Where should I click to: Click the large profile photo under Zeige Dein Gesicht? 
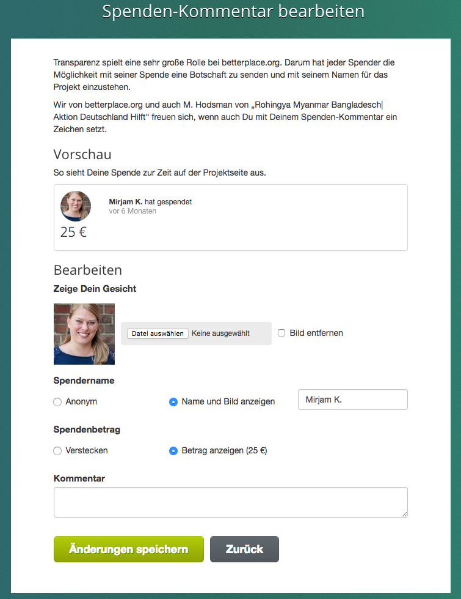(x=84, y=334)
